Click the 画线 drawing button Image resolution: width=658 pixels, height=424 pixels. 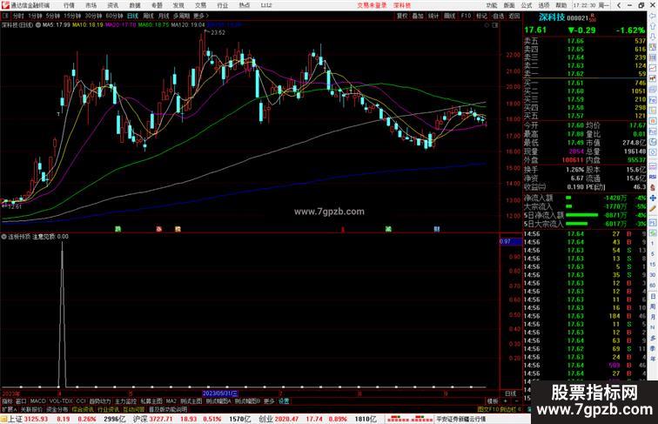(x=449, y=16)
